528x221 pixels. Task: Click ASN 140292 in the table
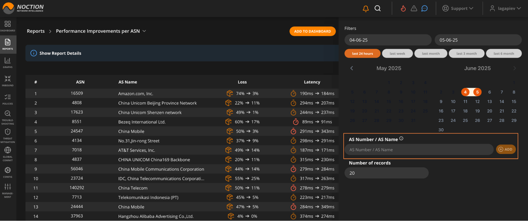(x=77, y=188)
